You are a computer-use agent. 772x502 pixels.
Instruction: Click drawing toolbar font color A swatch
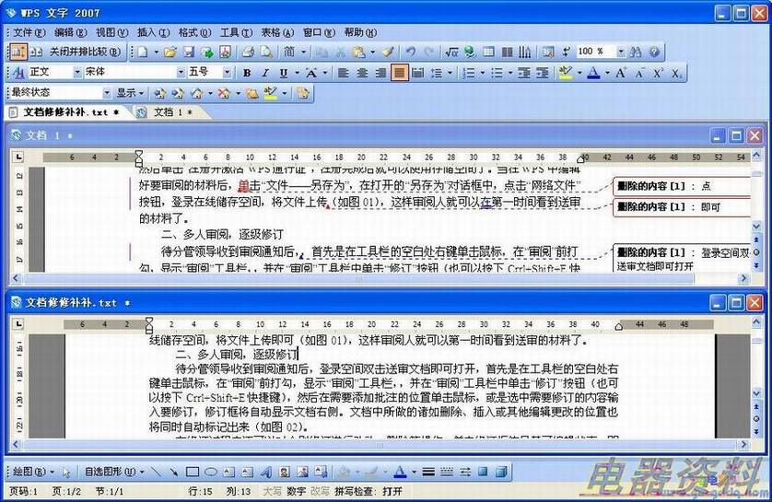point(400,472)
